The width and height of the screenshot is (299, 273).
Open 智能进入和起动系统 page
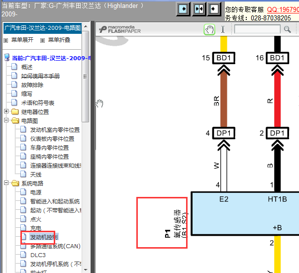(x=55, y=201)
